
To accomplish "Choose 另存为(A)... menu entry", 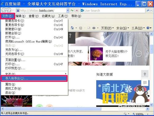I will [x=34, y=50].
